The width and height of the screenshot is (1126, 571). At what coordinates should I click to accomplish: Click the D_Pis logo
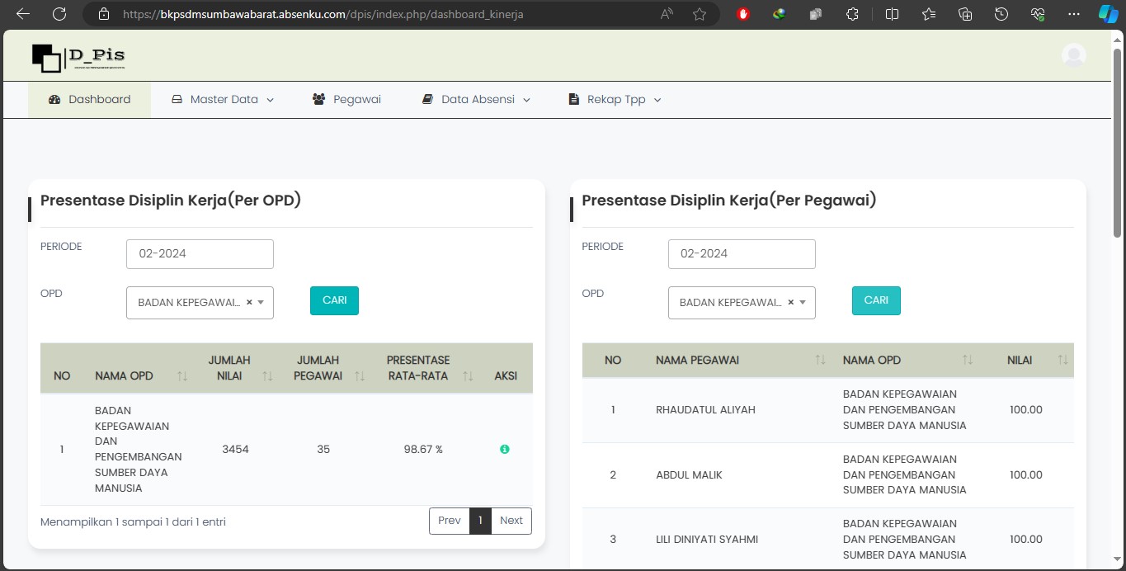tap(78, 57)
